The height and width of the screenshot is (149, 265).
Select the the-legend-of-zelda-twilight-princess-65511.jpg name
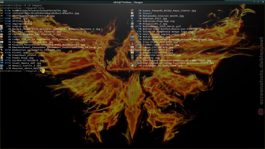[x=179, y=63]
